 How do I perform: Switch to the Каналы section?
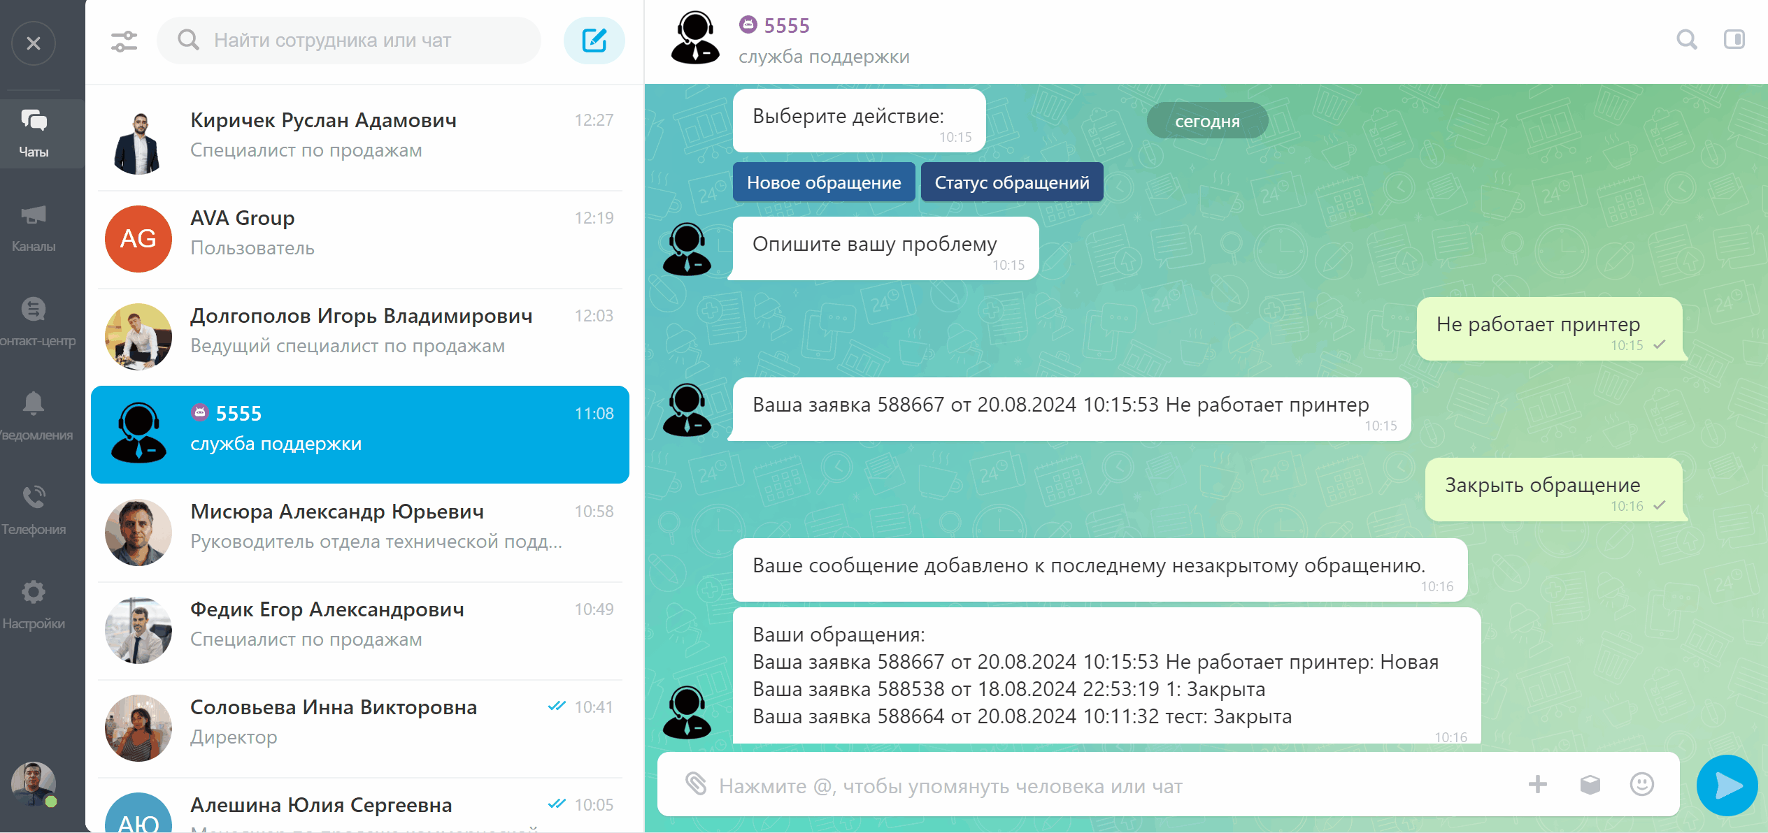(x=34, y=228)
